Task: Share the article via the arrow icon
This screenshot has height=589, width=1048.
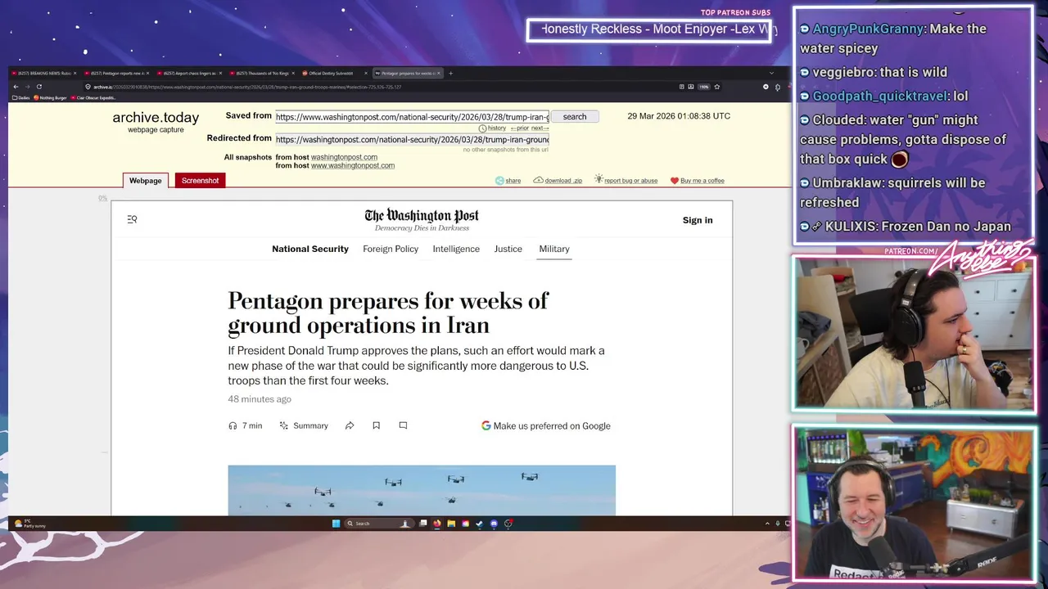Action: [350, 425]
